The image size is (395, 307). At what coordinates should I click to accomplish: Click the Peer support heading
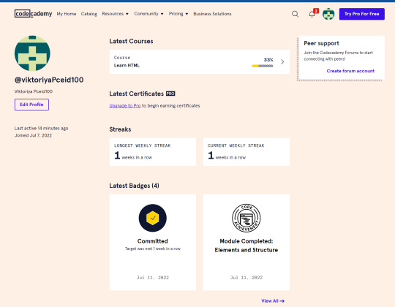coord(321,43)
